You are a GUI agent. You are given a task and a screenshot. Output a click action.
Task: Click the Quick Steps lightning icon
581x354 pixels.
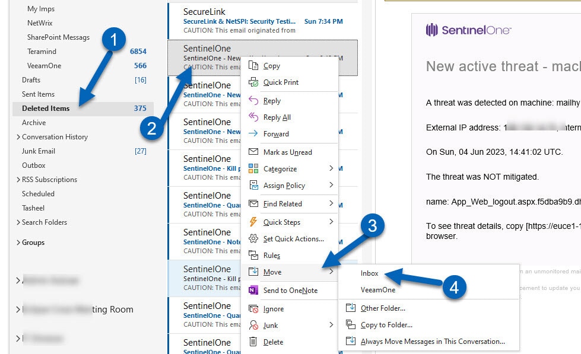pyautogui.click(x=253, y=222)
